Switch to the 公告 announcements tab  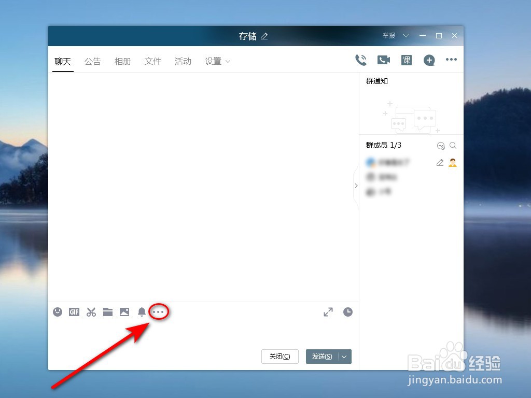(x=93, y=61)
